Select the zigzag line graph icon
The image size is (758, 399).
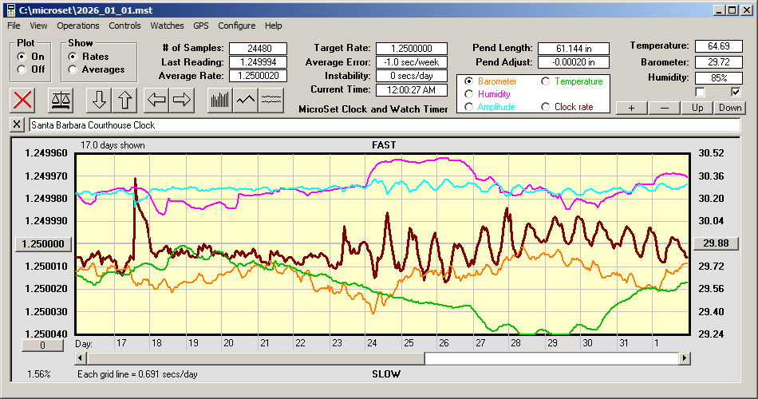(246, 100)
